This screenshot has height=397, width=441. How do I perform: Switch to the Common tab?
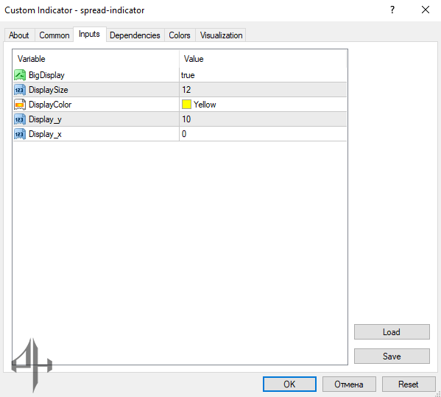[54, 35]
